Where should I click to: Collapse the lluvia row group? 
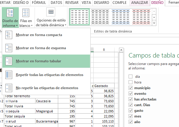click(x=7, y=101)
